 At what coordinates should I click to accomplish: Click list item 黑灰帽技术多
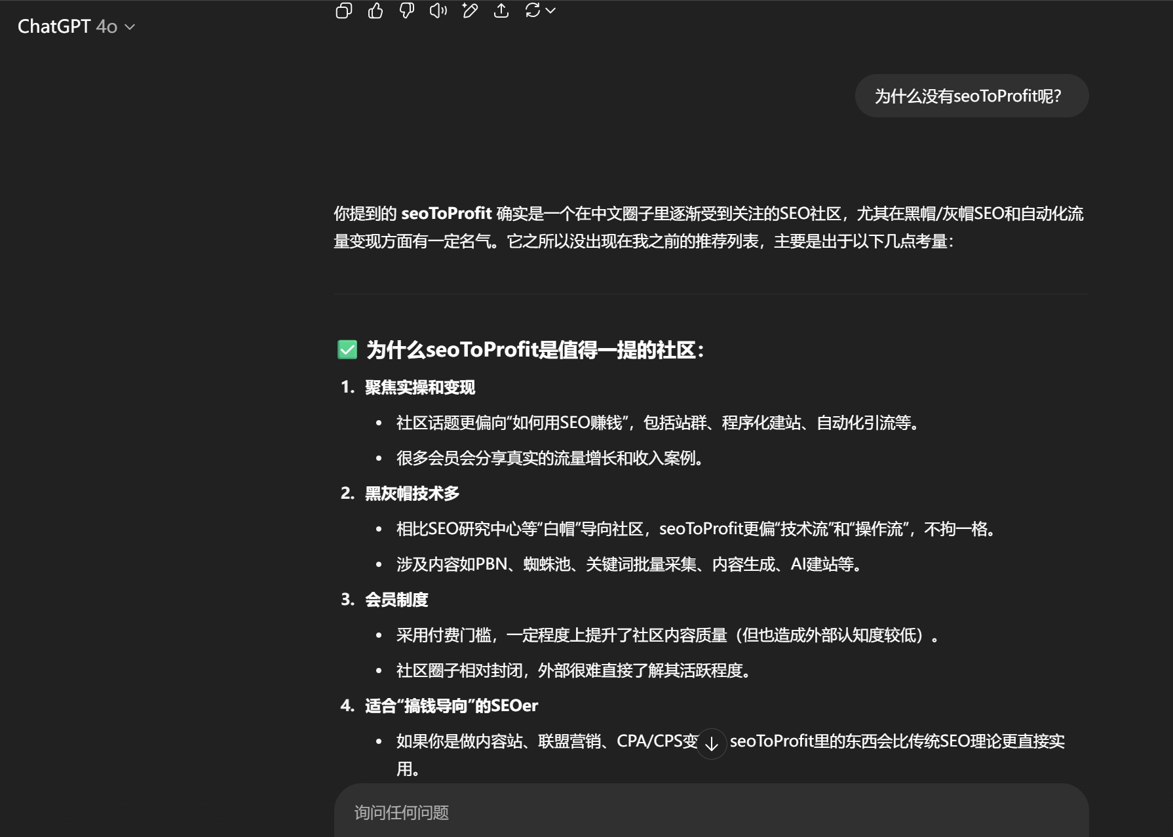point(412,494)
